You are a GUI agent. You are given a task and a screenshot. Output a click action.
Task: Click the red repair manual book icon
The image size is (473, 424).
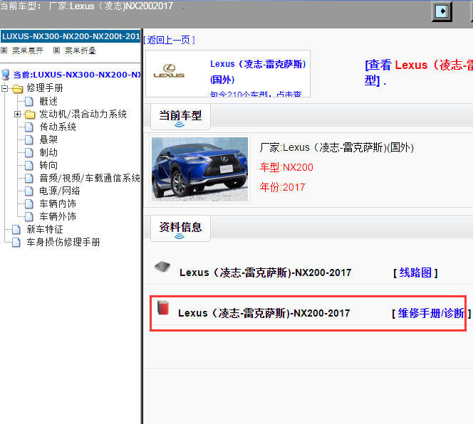tap(163, 309)
